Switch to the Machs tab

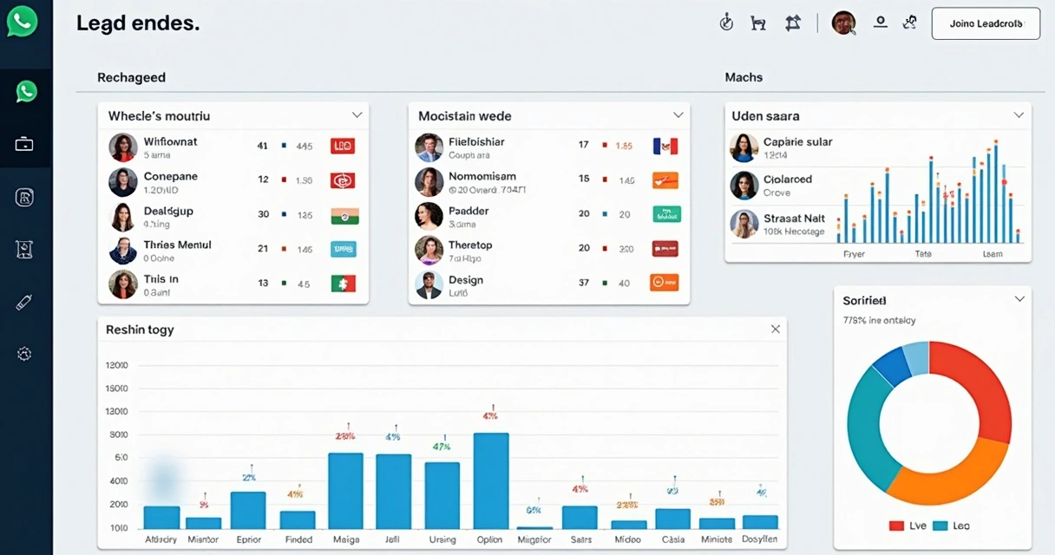(744, 77)
